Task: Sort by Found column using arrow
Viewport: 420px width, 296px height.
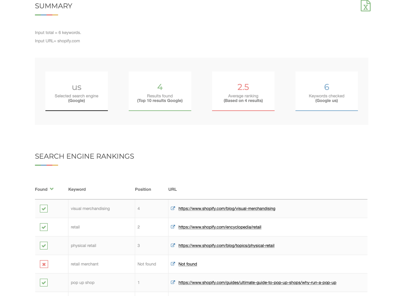Action: pyautogui.click(x=52, y=189)
